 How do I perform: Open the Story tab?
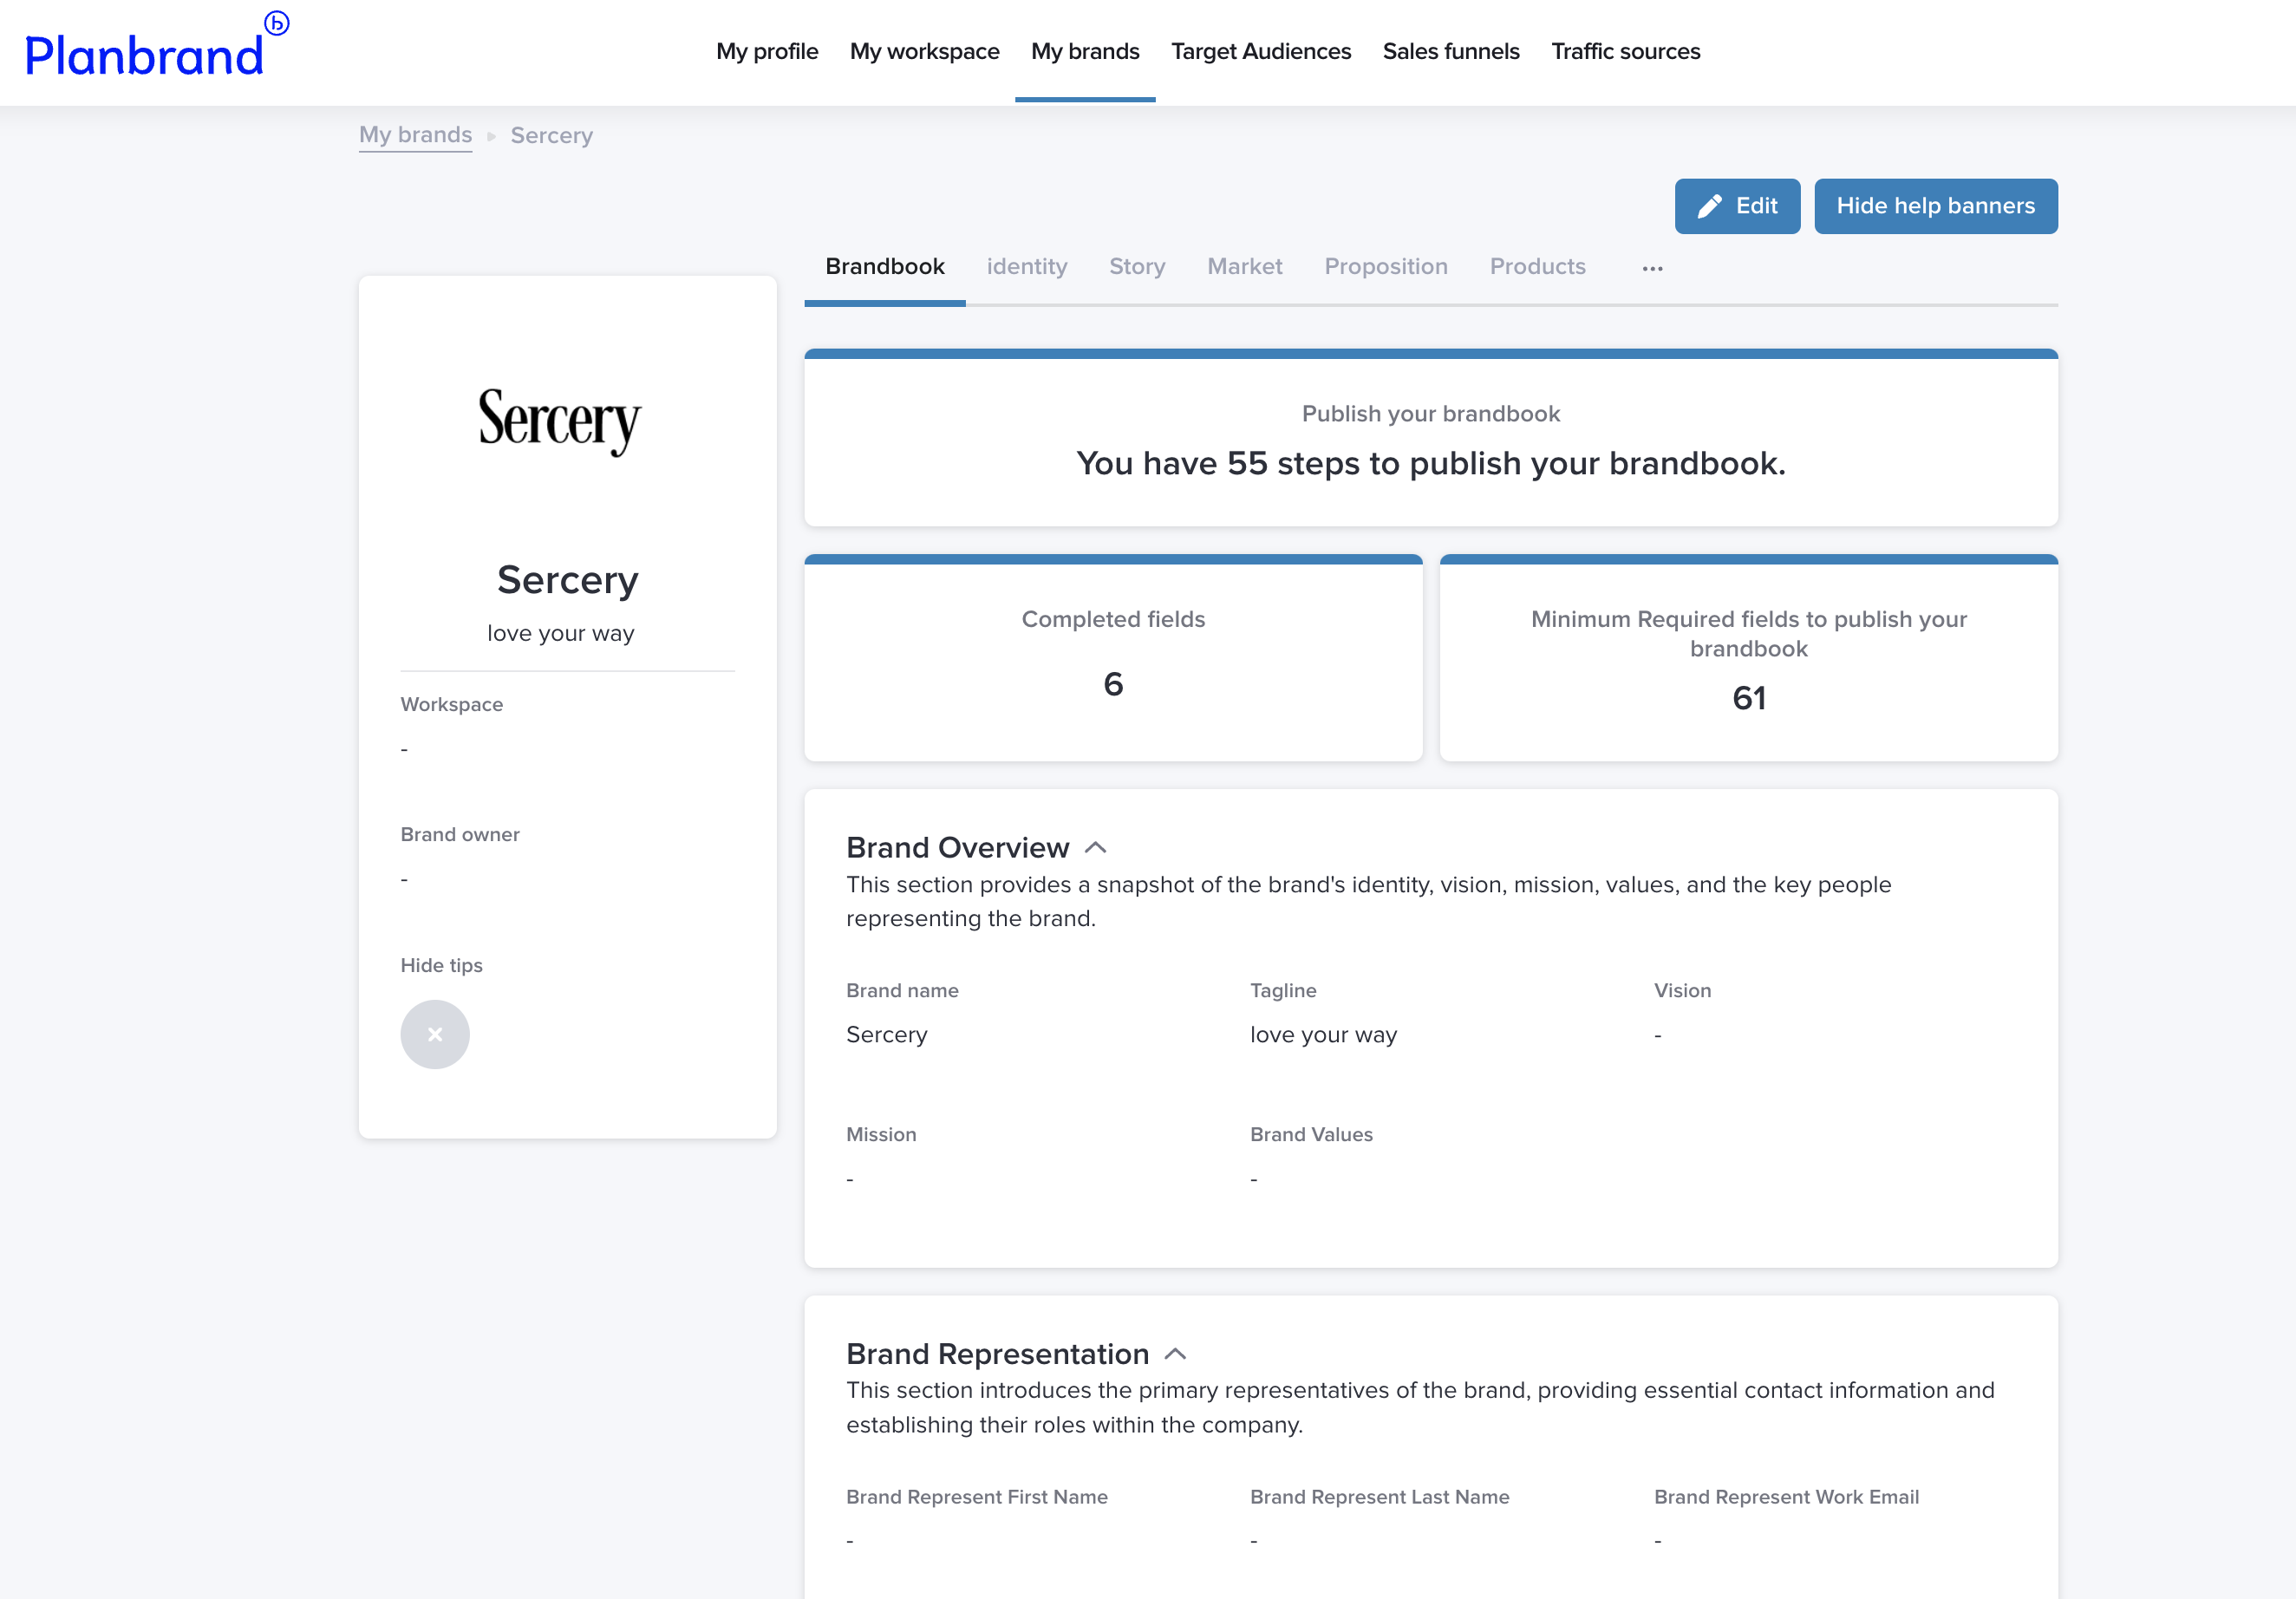point(1137,266)
